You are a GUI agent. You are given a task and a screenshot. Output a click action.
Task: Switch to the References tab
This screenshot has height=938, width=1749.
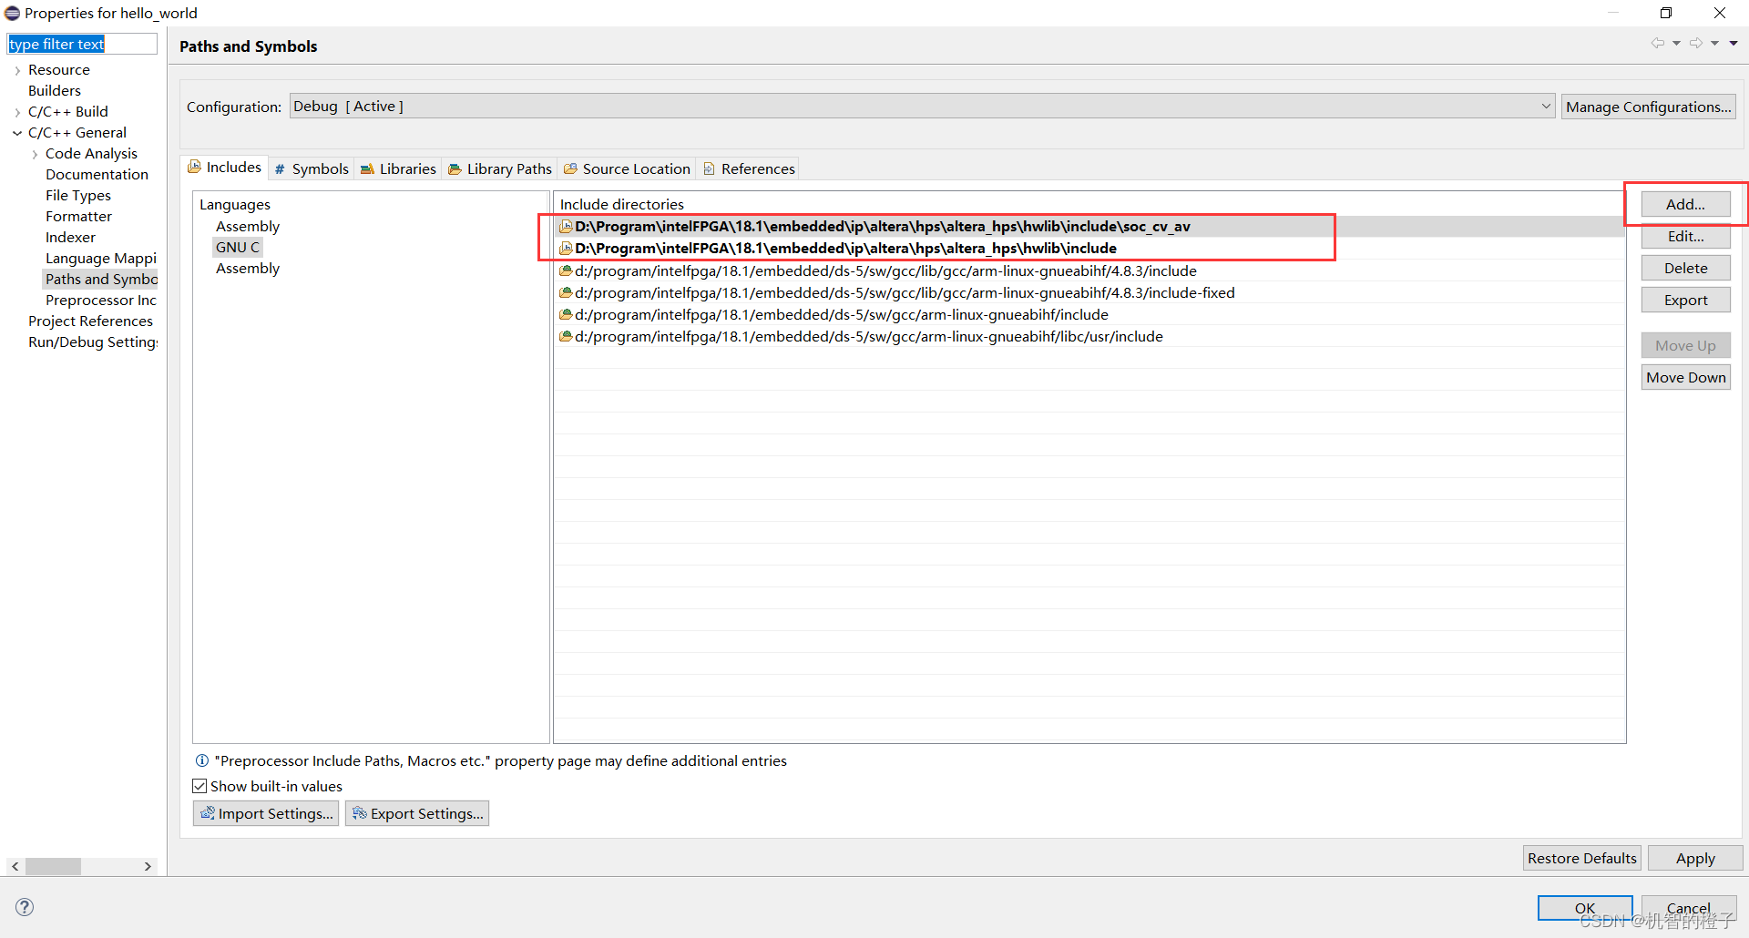point(749,169)
